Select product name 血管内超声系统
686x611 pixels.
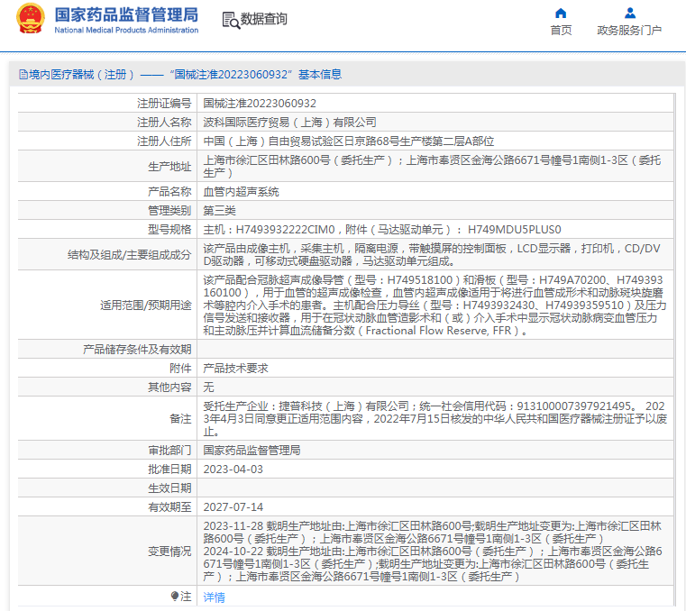coord(241,192)
